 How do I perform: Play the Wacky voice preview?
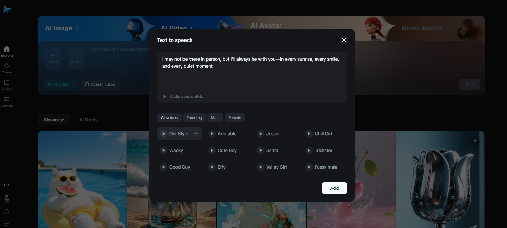[x=164, y=150]
